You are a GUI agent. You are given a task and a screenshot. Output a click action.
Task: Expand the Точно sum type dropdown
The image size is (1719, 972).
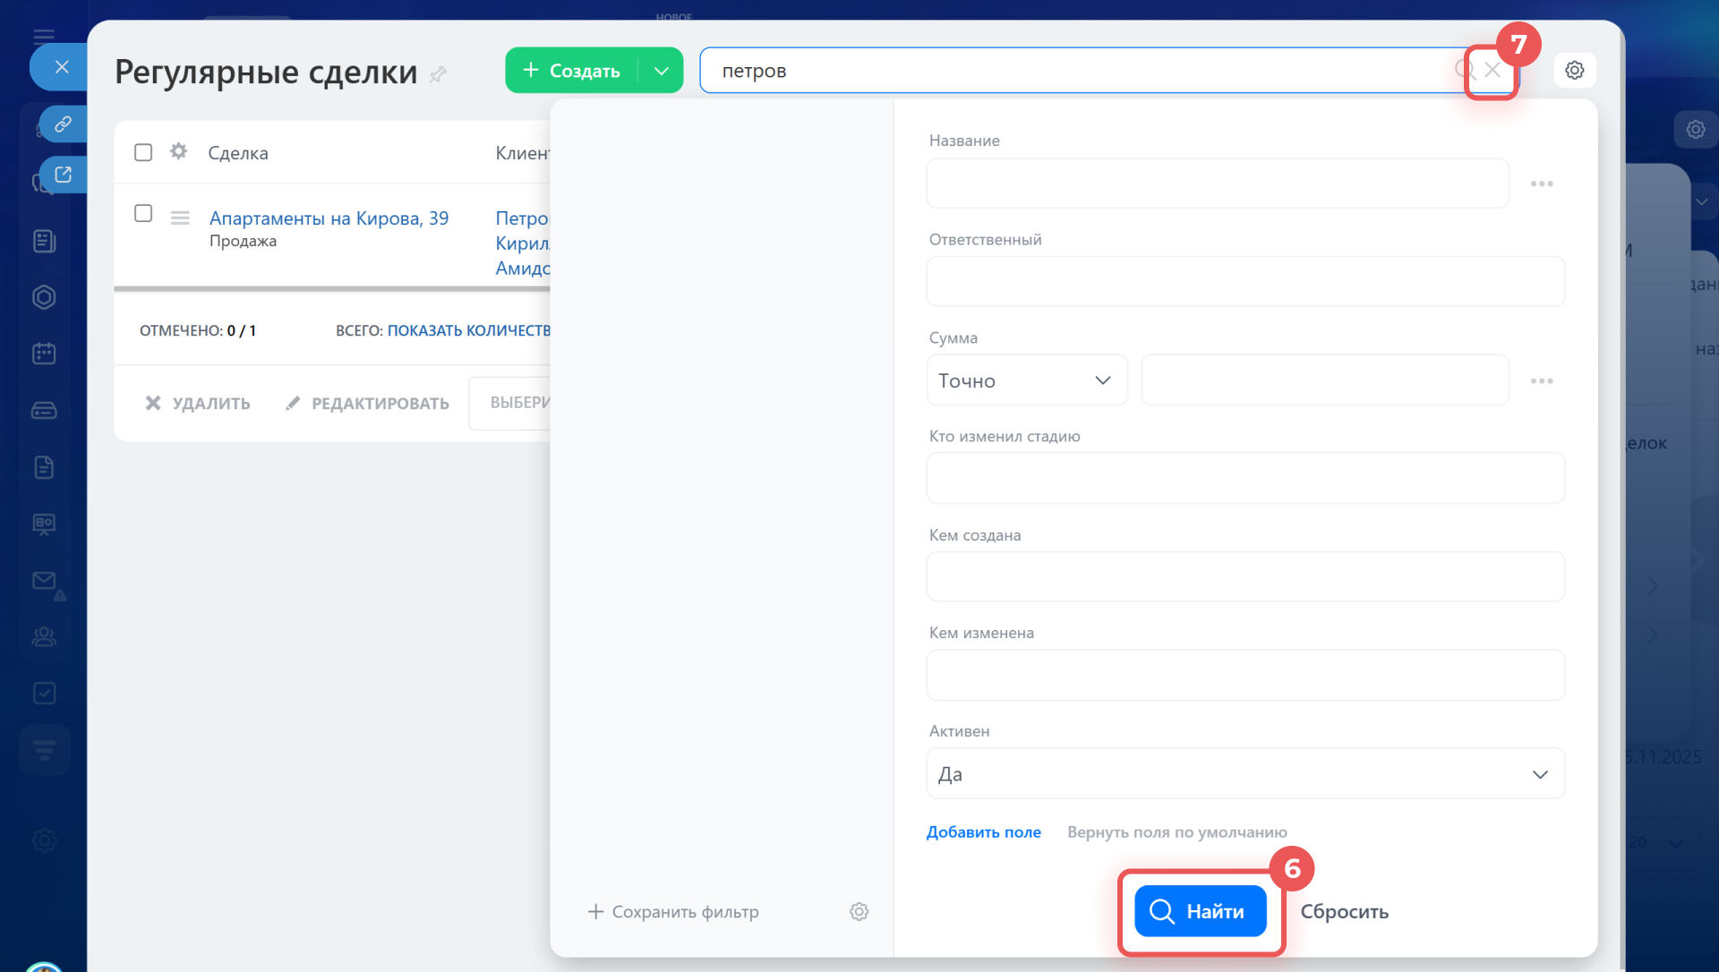coord(1026,380)
